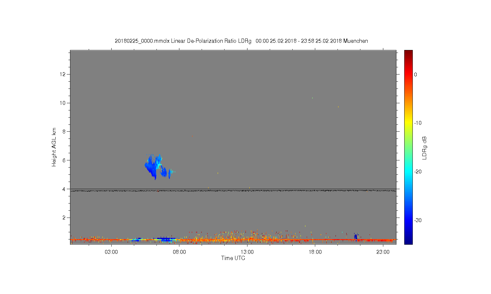Click the dark red top of the colorbar
Image resolution: width=491 pixels, height=294 pixels.
(x=409, y=52)
